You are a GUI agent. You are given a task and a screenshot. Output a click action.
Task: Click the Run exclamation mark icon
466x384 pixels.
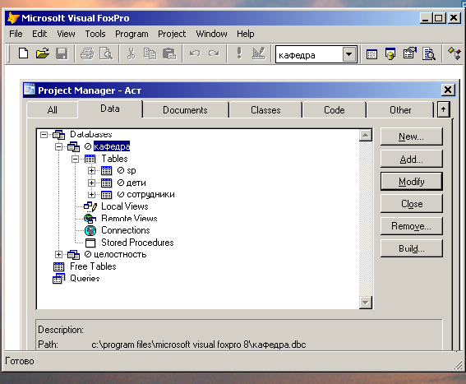pos(239,53)
